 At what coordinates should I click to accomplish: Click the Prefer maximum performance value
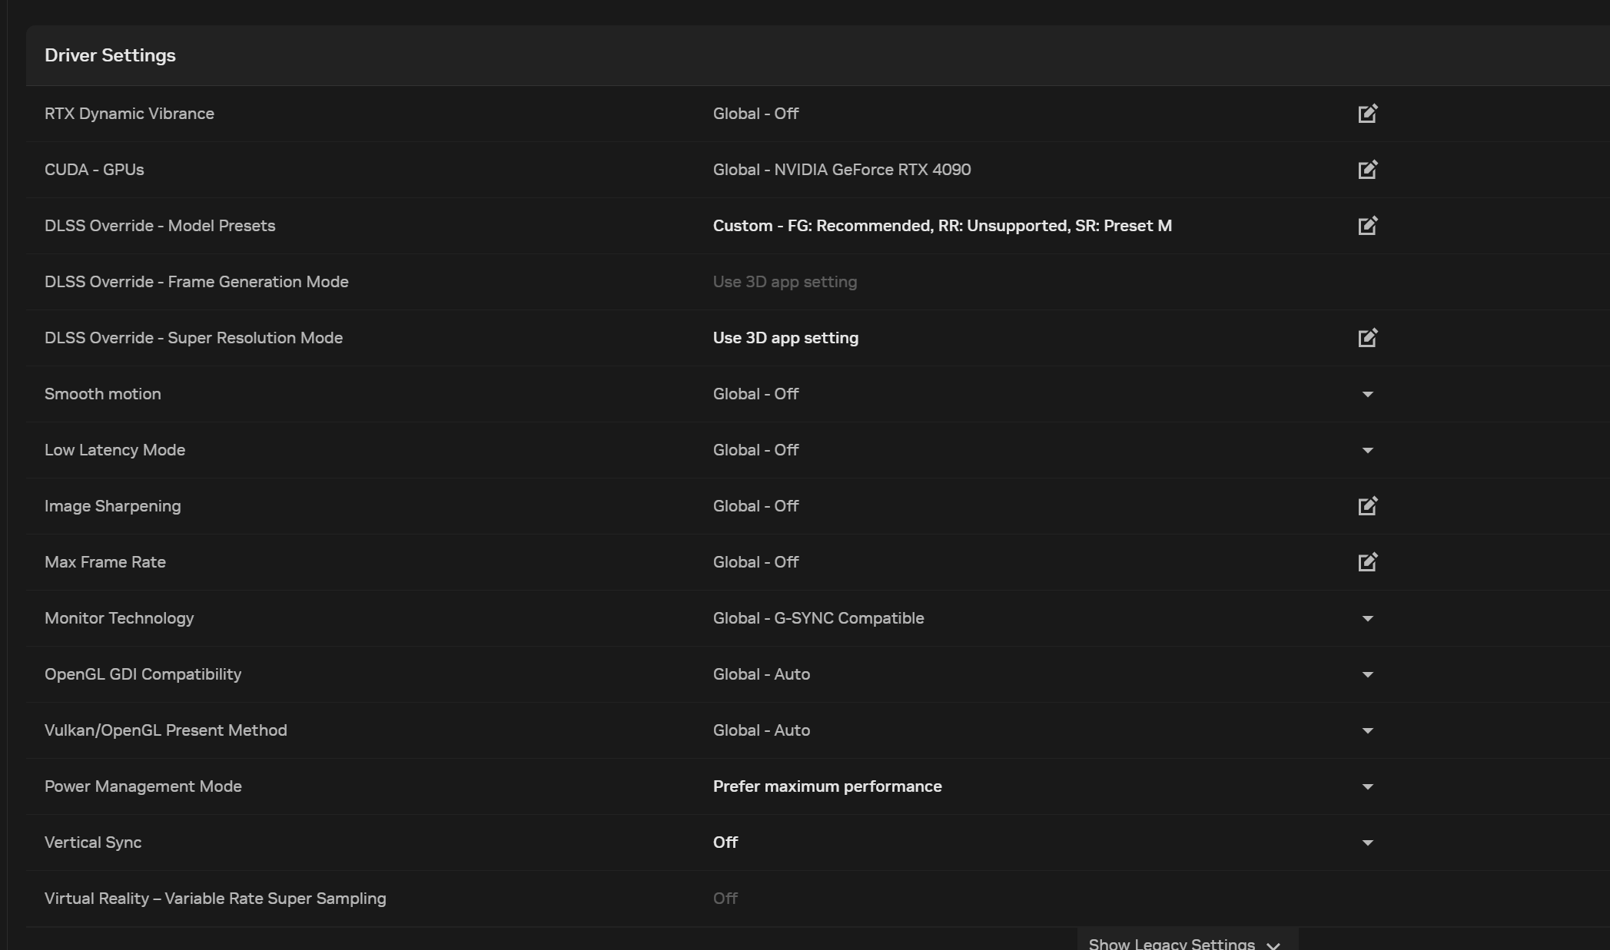point(827,786)
